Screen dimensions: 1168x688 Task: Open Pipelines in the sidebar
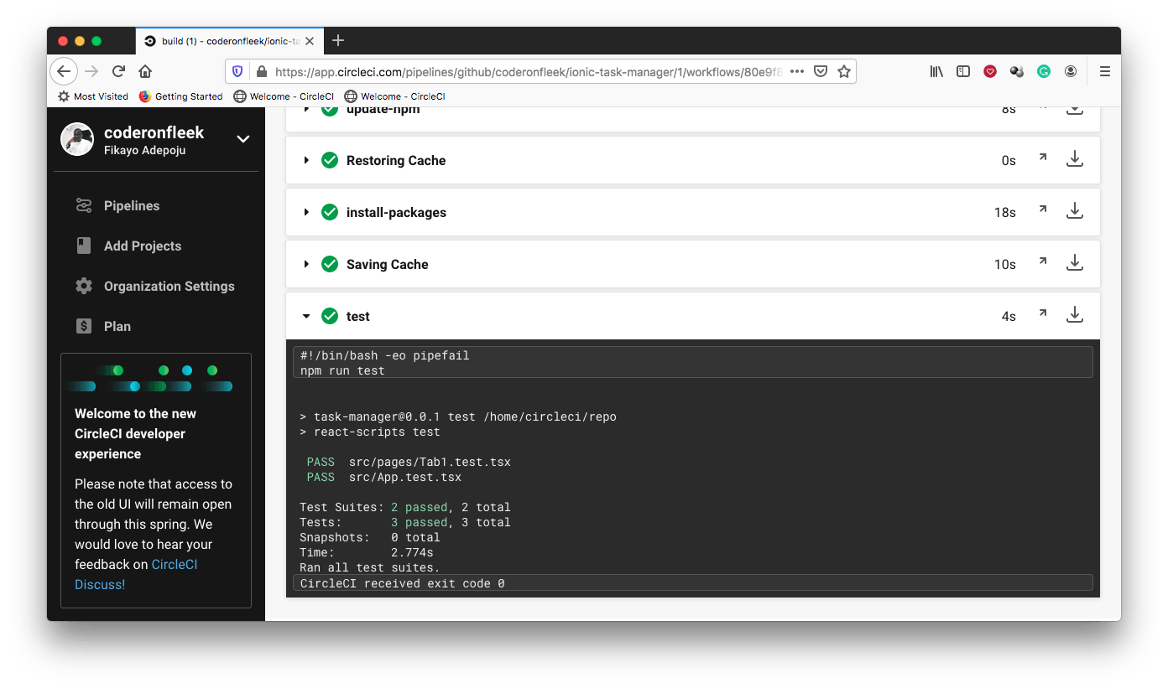pyautogui.click(x=131, y=205)
